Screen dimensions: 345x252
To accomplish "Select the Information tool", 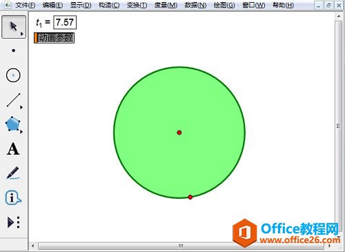I will 13,197.
